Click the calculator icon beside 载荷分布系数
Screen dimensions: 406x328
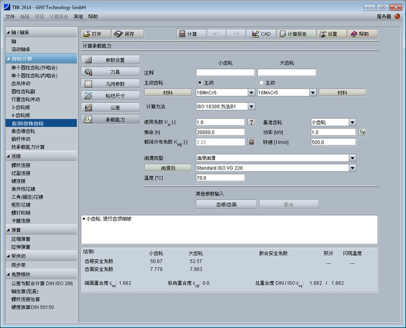pyautogui.click(x=251, y=142)
